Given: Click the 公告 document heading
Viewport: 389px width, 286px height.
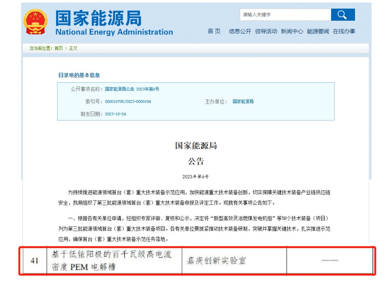Looking at the screenshot, I should tap(196, 161).
